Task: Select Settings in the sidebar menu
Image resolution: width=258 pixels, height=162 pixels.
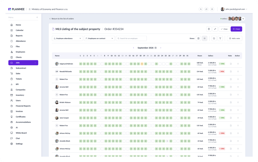Action: click(x=19, y=144)
